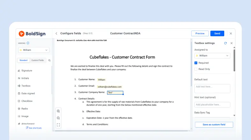The image size is (251, 140).
Task: Open the See shortcuts link
Action: coord(34,128)
